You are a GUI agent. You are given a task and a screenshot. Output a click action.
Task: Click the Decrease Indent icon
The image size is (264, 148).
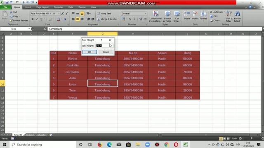(x=88, y=19)
